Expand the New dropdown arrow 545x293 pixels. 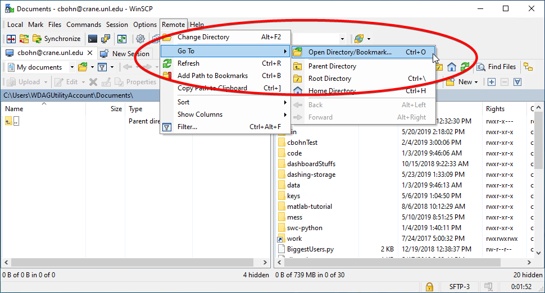[x=476, y=83]
